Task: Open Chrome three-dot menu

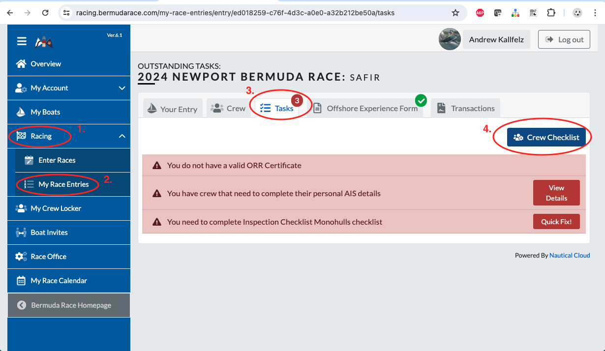Action: tap(596, 13)
